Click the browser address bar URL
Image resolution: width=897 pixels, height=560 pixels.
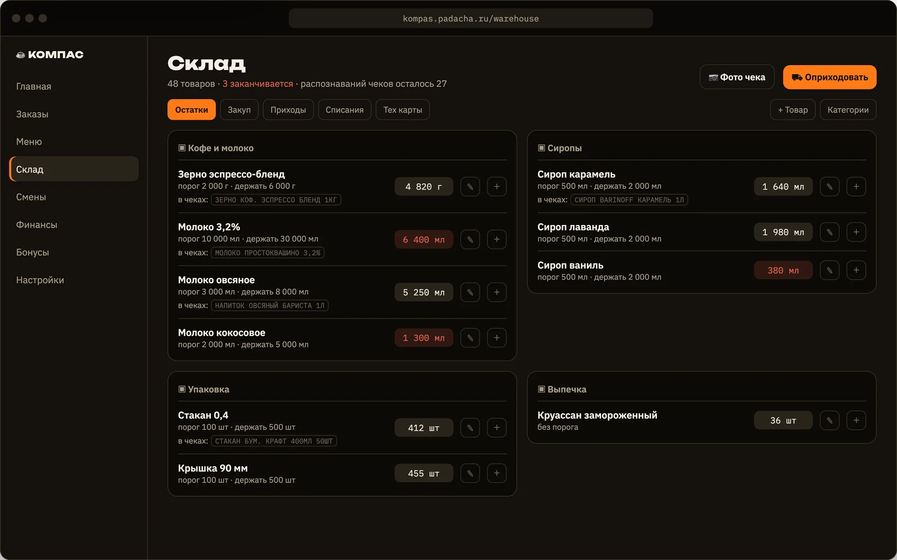470,18
